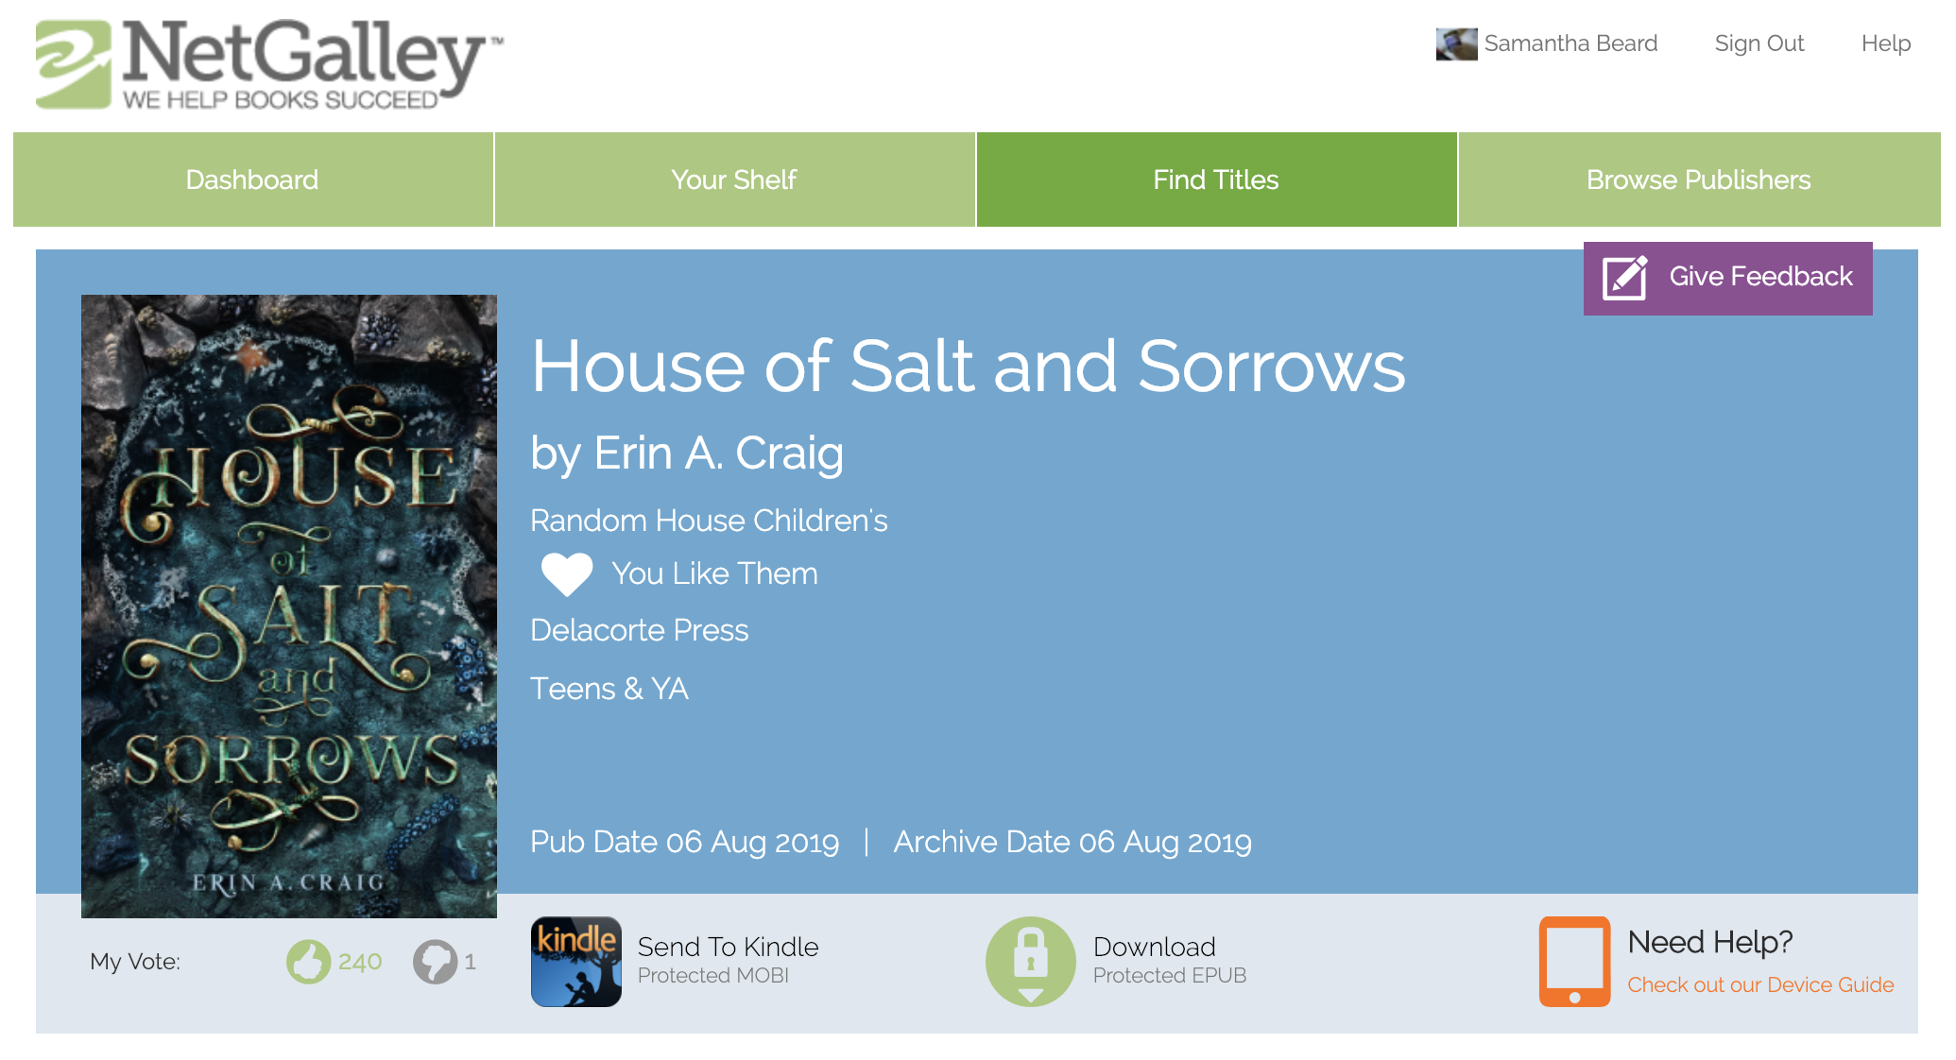Image resolution: width=1956 pixels, height=1060 pixels.
Task: Switch to Your Shelf tab
Action: 734,180
